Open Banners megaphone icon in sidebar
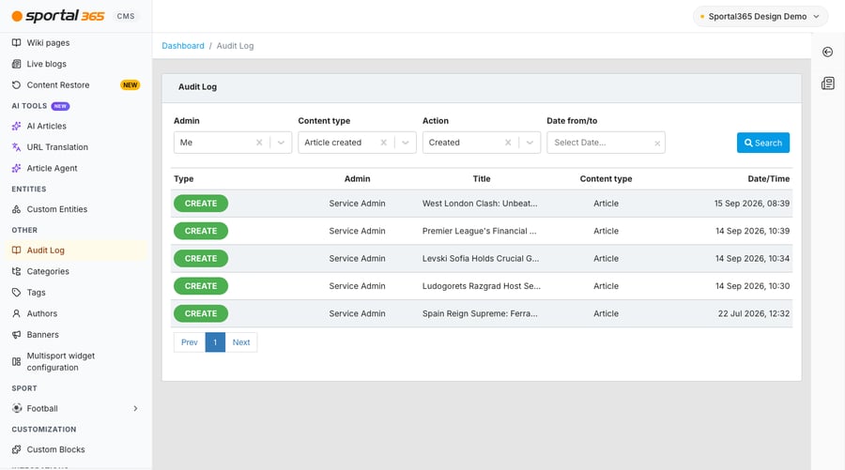Viewport: 845px width, 470px height. 17,334
